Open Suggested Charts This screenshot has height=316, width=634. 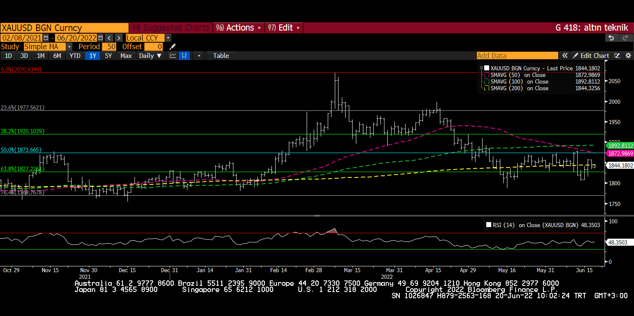point(171,28)
